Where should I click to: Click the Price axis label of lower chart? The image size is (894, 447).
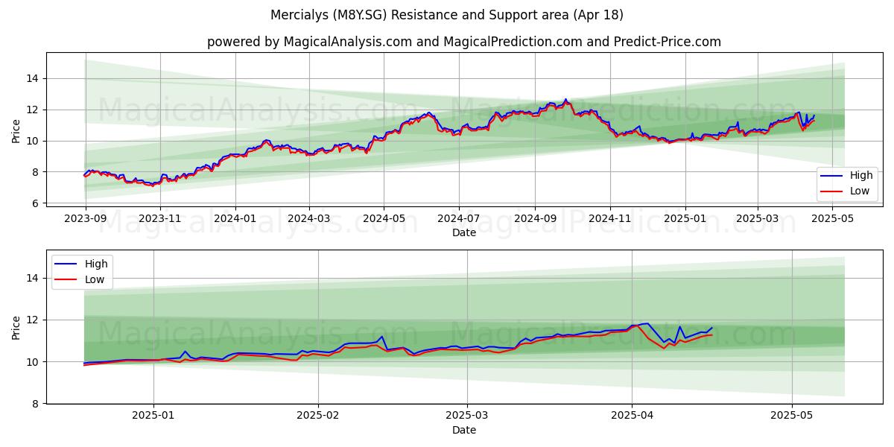click(16, 327)
